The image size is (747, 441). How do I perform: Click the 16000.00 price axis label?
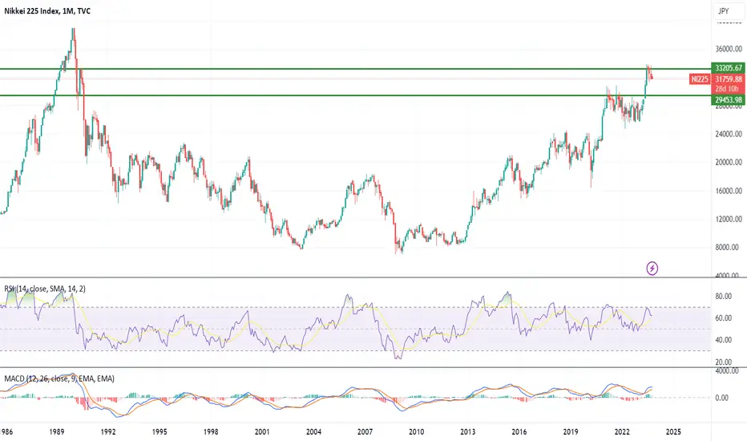729,191
